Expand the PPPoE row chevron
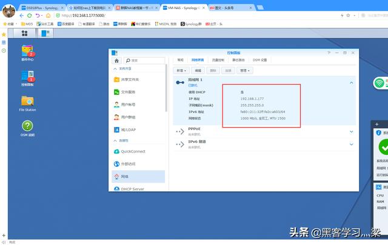 click(352, 132)
